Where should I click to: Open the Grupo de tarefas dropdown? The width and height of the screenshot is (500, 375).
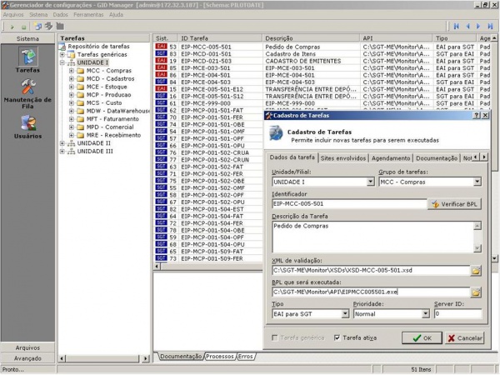(x=477, y=182)
